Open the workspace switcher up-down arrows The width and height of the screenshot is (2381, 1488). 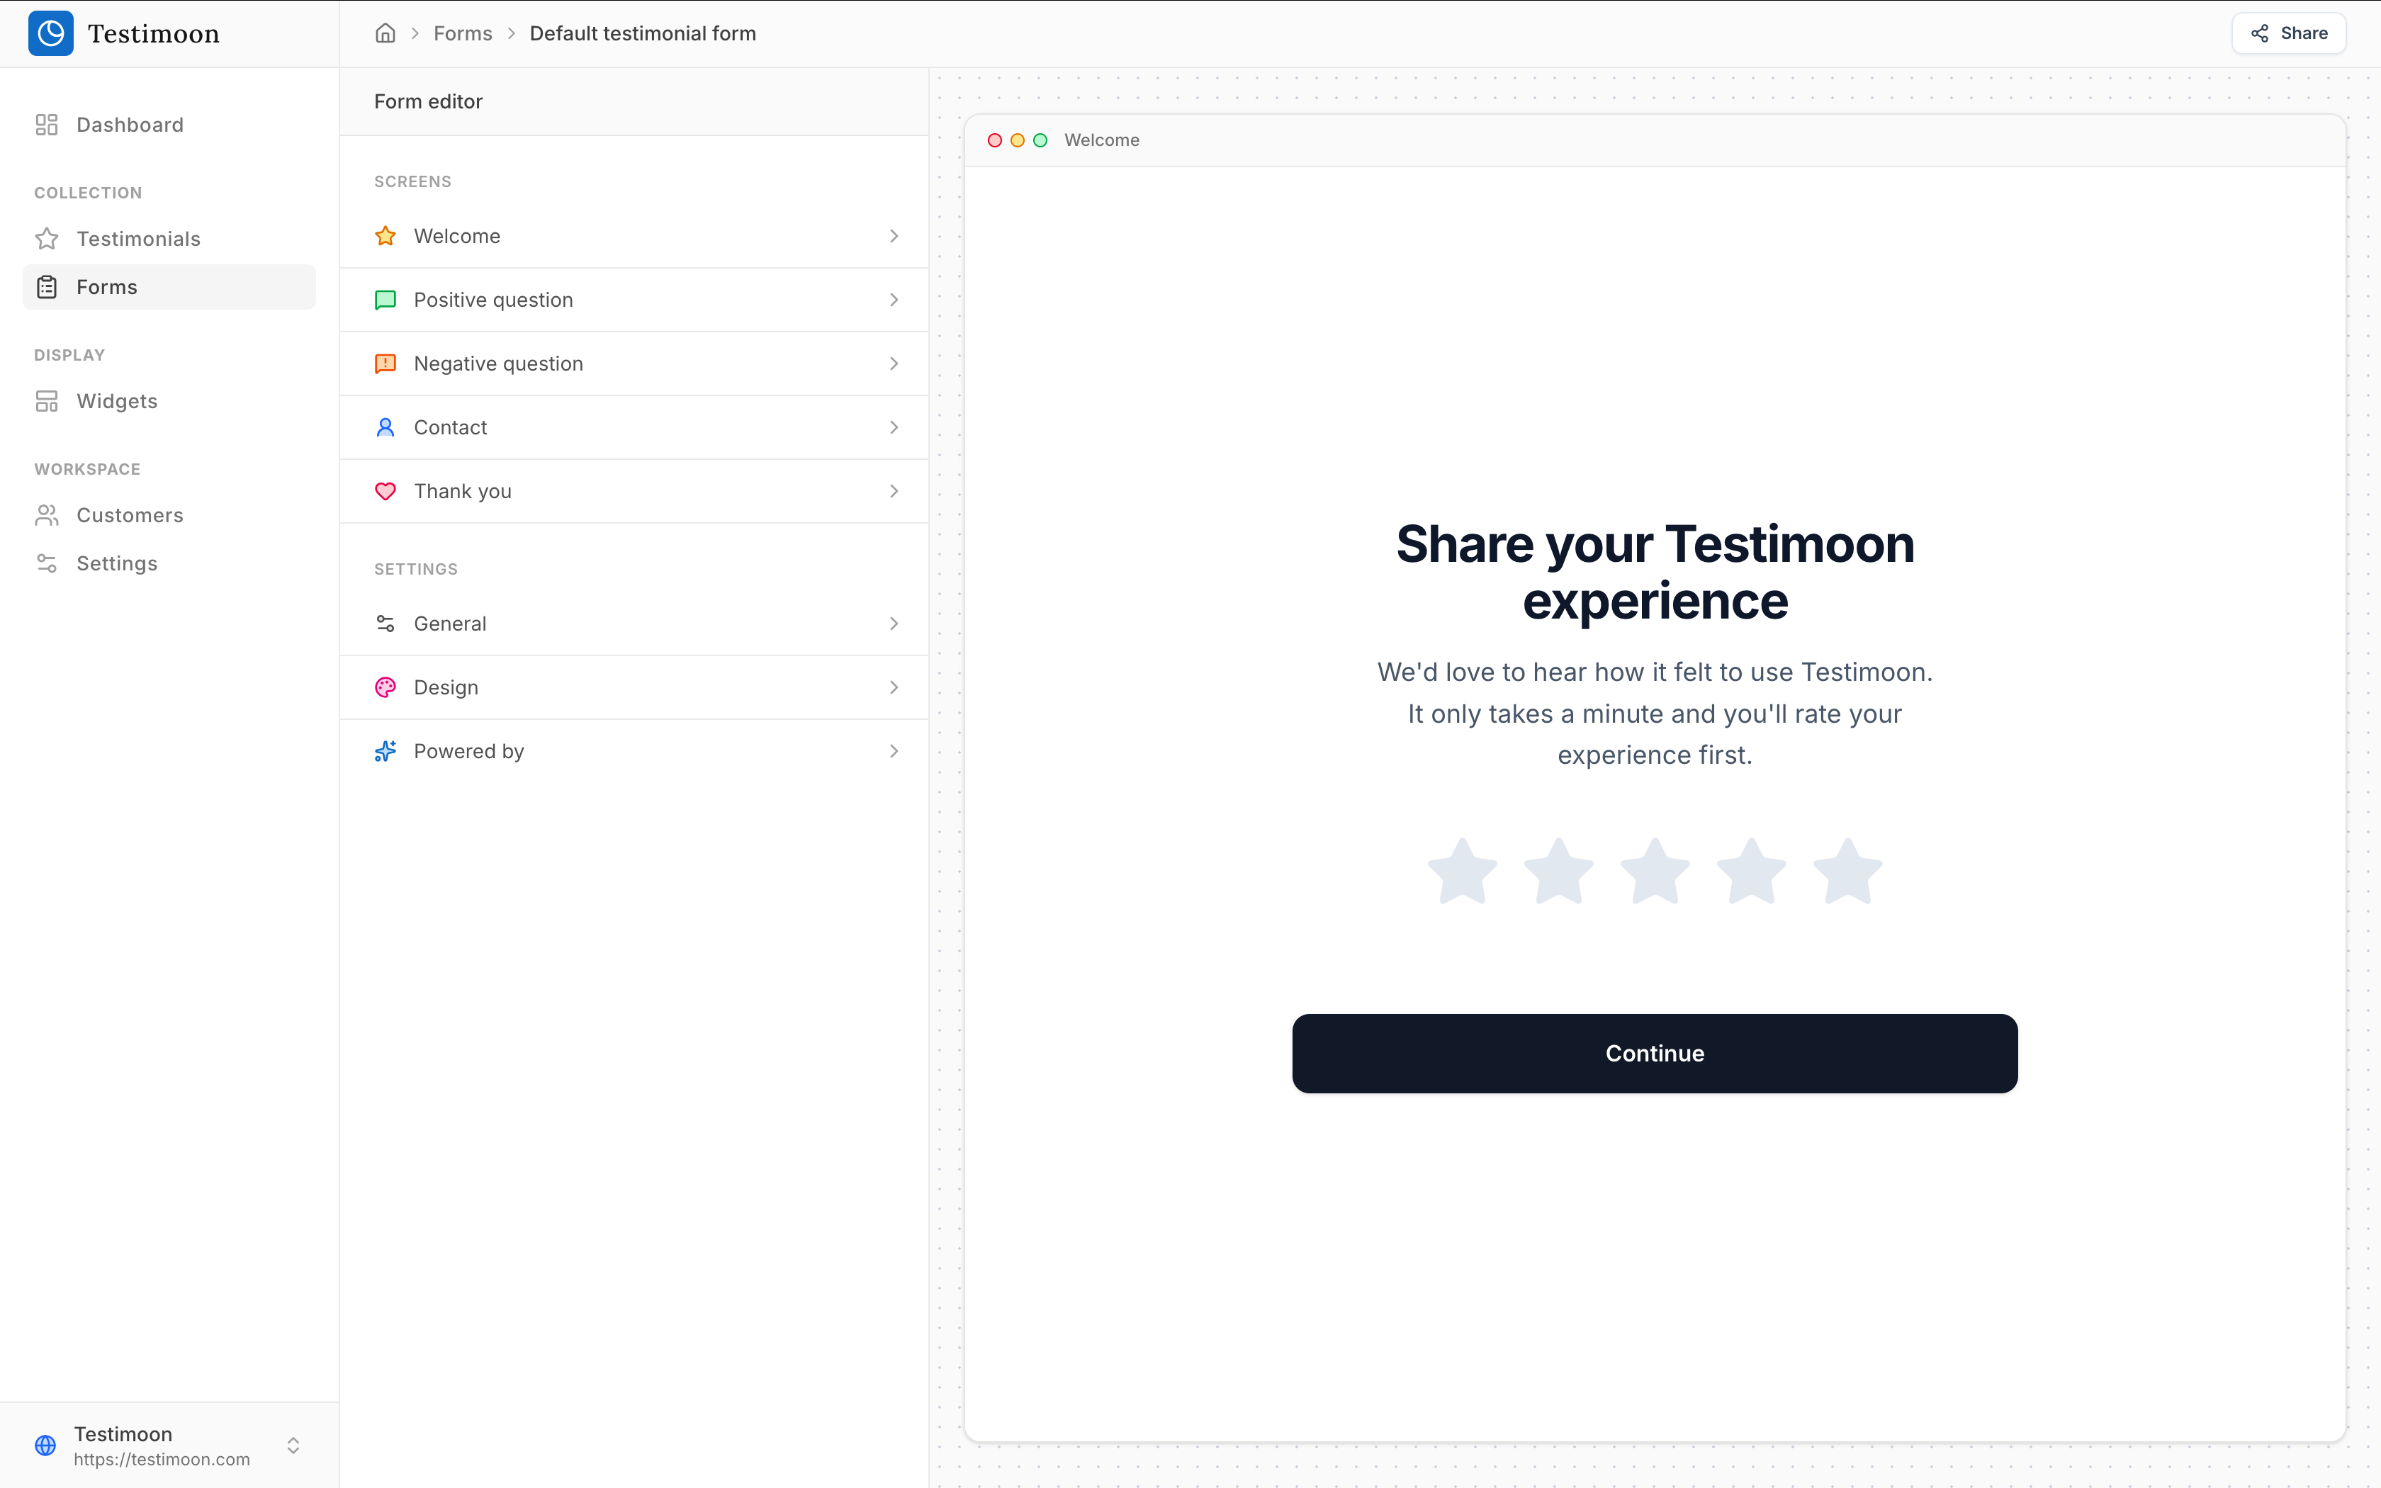(293, 1445)
